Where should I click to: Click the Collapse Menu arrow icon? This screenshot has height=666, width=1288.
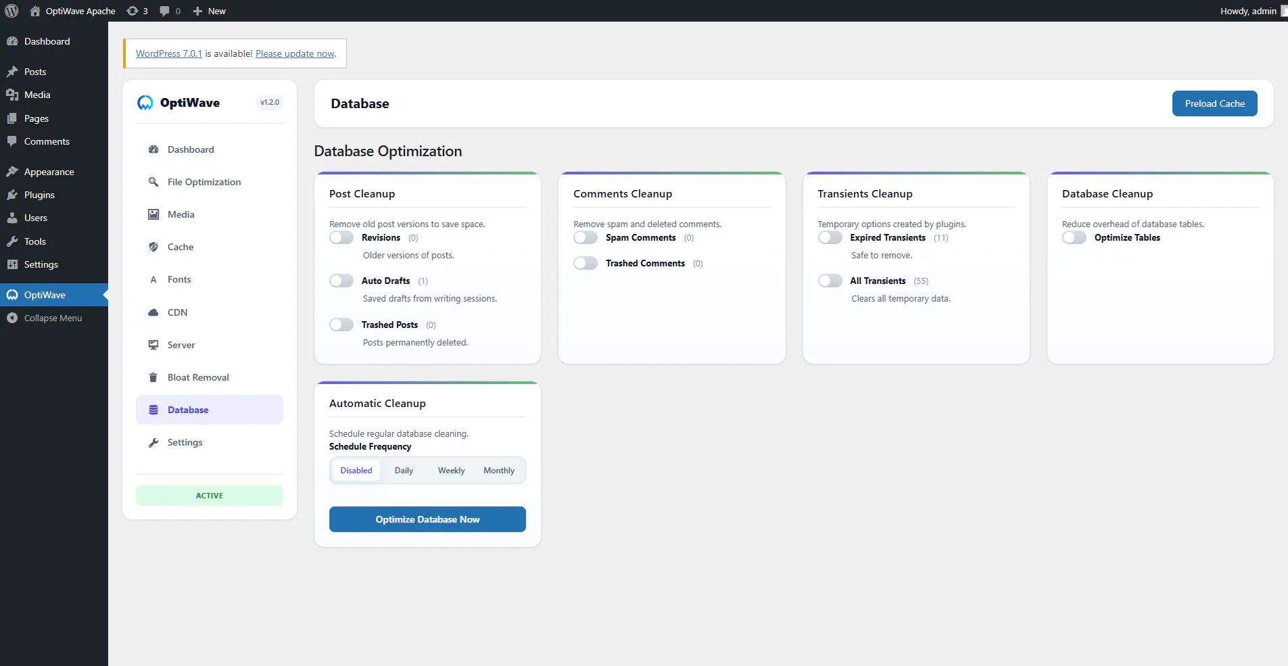(12, 318)
